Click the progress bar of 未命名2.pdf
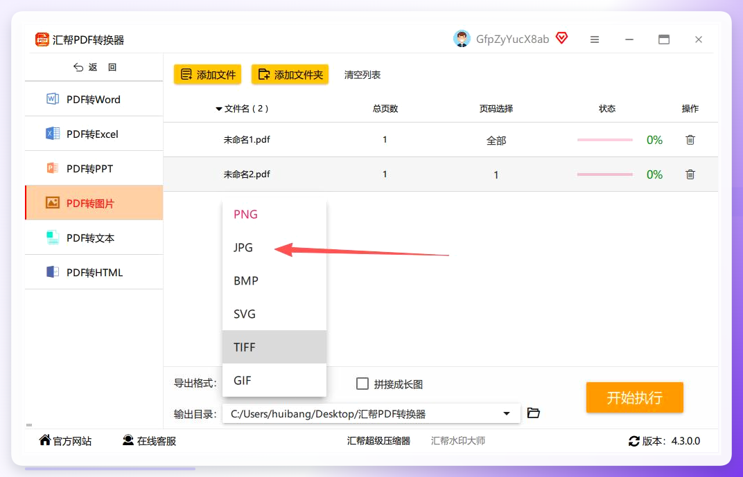This screenshot has width=743, height=477. pyautogui.click(x=604, y=174)
